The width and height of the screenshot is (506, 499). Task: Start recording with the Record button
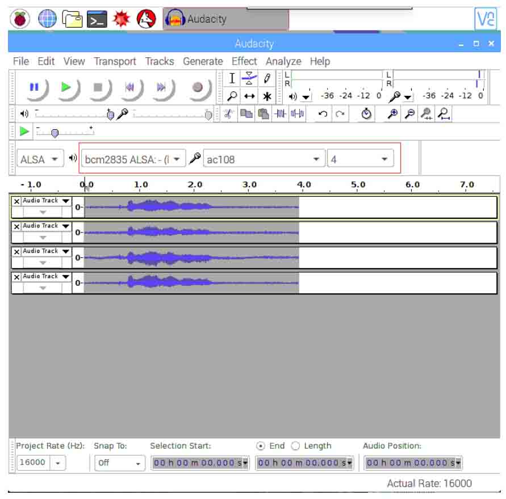(197, 87)
